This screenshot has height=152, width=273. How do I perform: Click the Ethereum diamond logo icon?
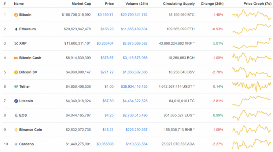pyautogui.click(x=16, y=29)
